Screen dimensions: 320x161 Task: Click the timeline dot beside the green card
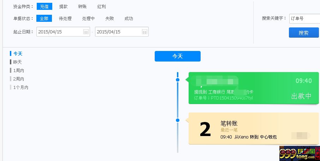click(x=178, y=80)
